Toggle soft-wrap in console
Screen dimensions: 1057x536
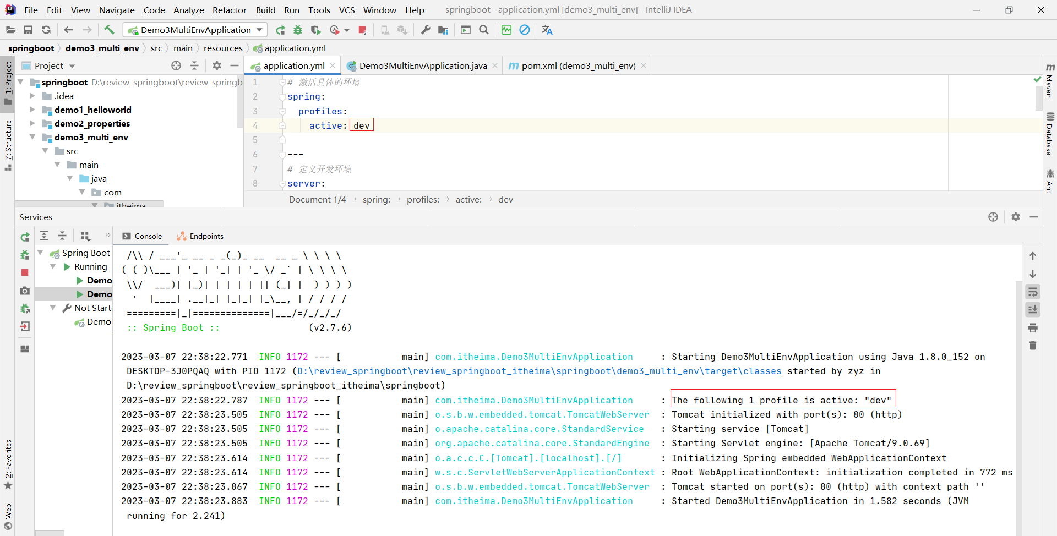pyautogui.click(x=1033, y=292)
